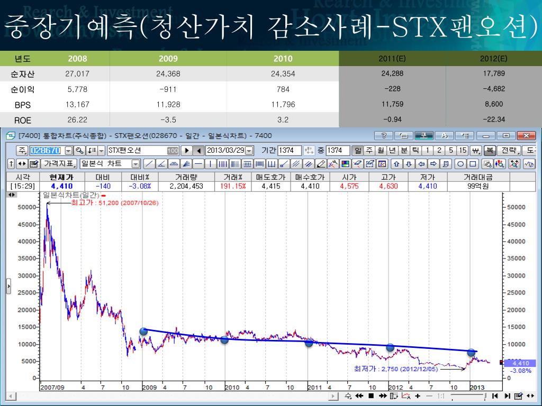Screen dimensions: 542x406
Task: Click the text note marker tool
Action: tap(446, 164)
